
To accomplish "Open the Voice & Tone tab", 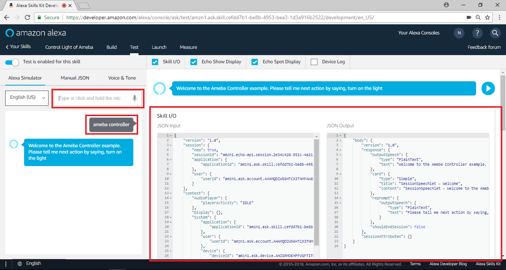I will 122,78.
